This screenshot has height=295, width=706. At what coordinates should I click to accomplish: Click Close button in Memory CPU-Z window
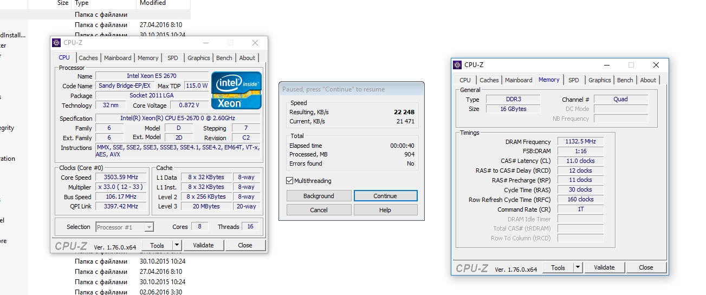pos(646,267)
